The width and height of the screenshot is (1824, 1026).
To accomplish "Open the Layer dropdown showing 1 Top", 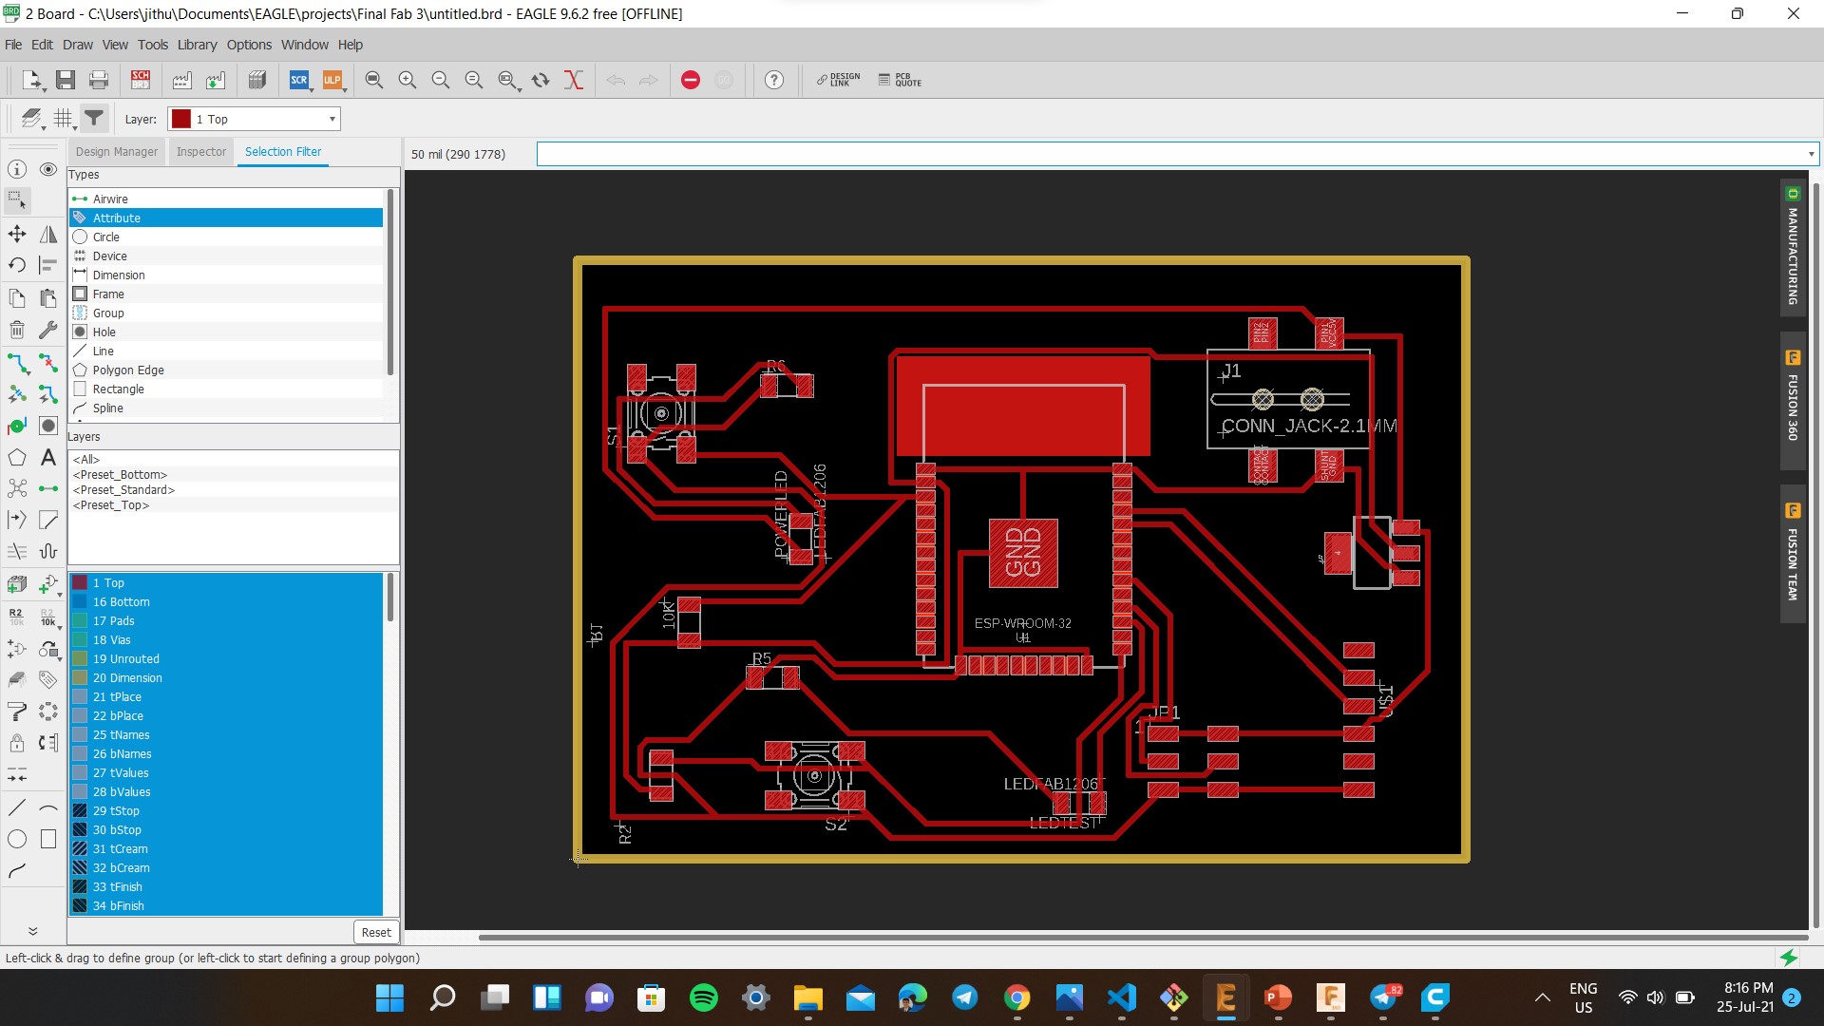I will coord(254,119).
